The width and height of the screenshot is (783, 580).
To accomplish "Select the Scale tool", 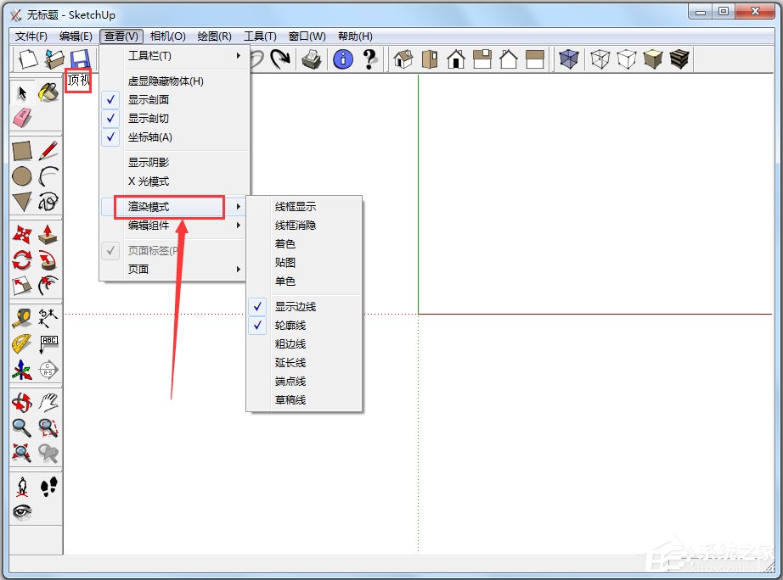I will [x=22, y=285].
